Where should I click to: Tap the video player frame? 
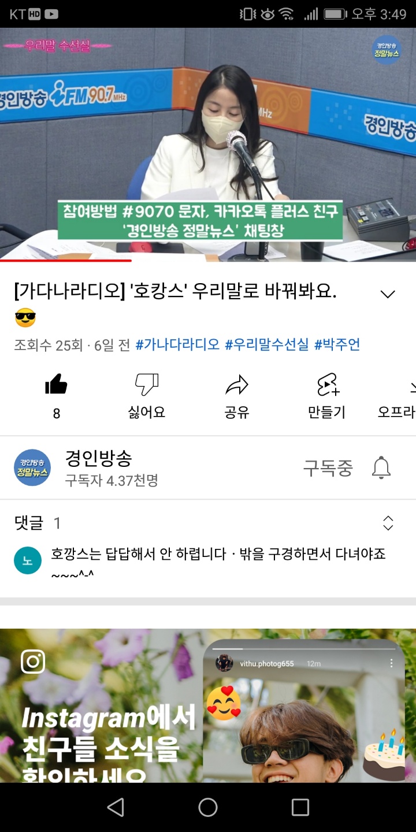coord(208,144)
